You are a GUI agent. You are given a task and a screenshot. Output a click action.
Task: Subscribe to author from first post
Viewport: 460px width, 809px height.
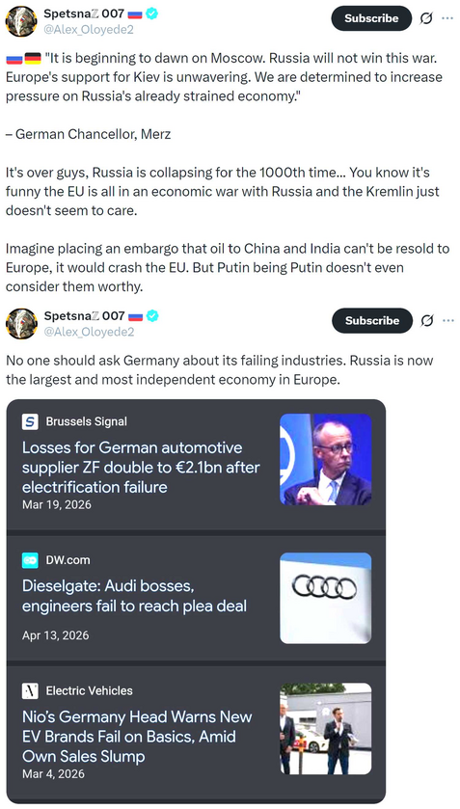click(x=371, y=18)
